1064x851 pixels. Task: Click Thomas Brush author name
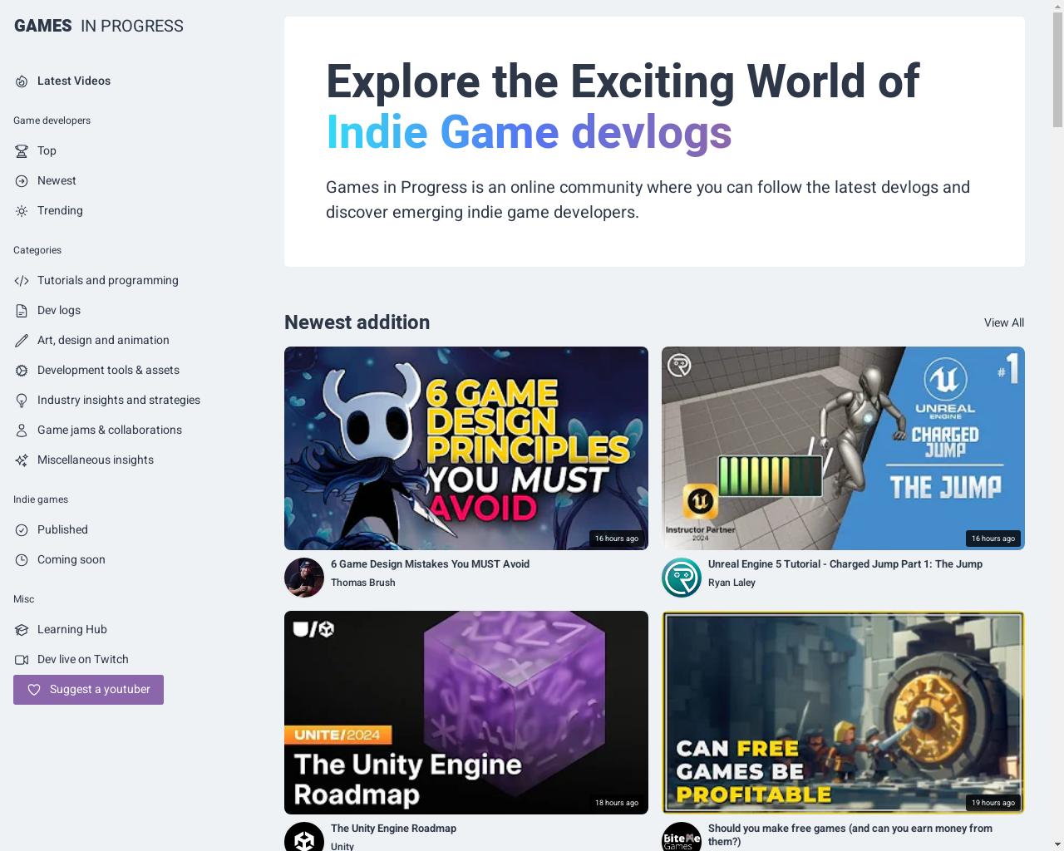pos(363,583)
